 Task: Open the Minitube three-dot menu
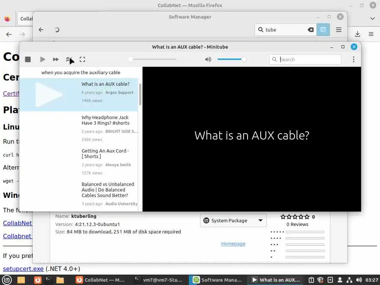coord(354,59)
